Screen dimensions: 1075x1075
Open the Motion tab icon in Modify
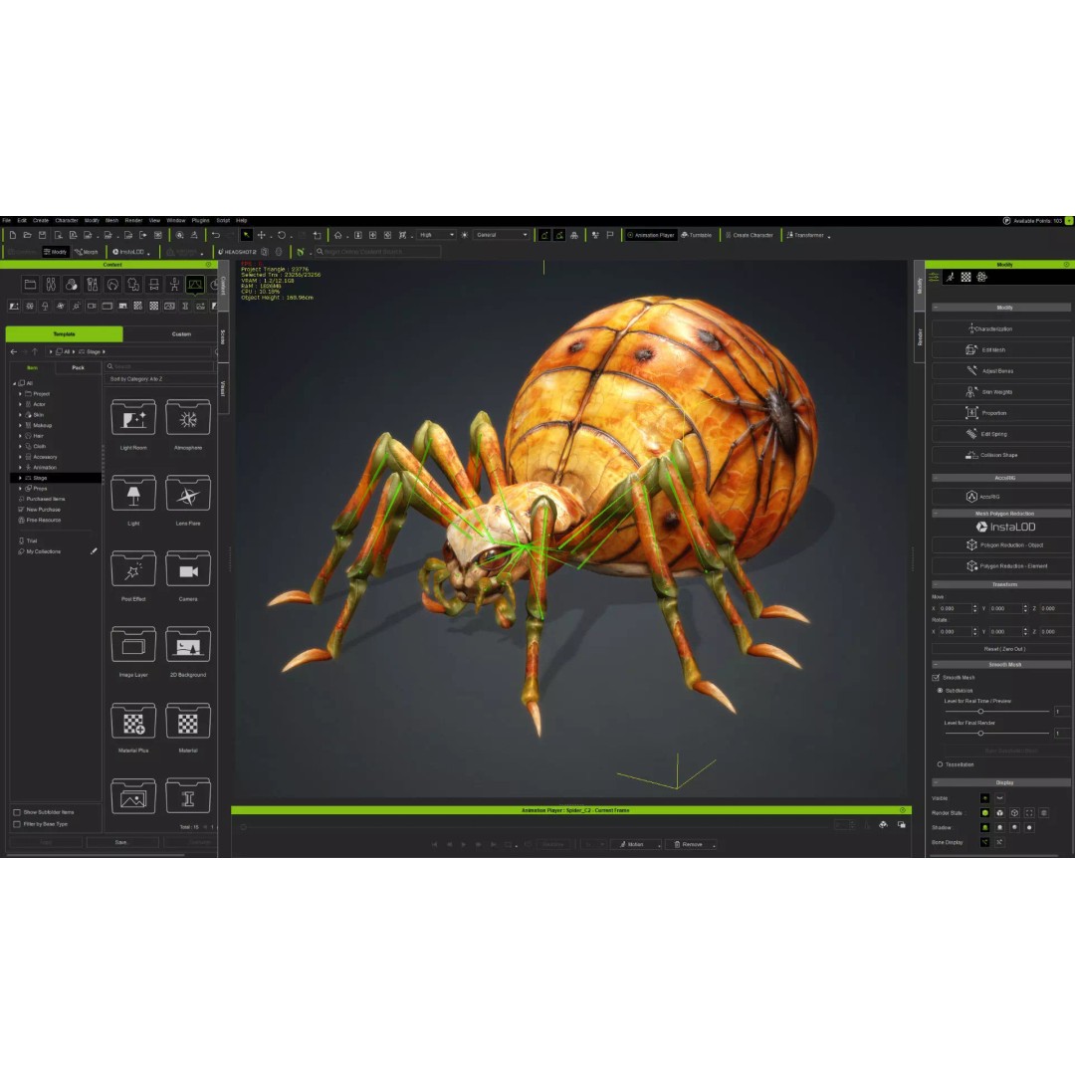[951, 277]
